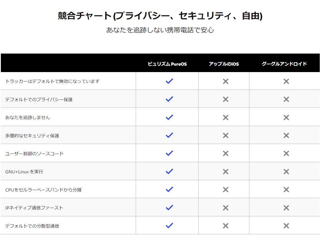The width and height of the screenshot is (320, 242).
Task: Click the トラッカーはデフォルトで無効 row label
Action: pyautogui.click(x=52, y=81)
